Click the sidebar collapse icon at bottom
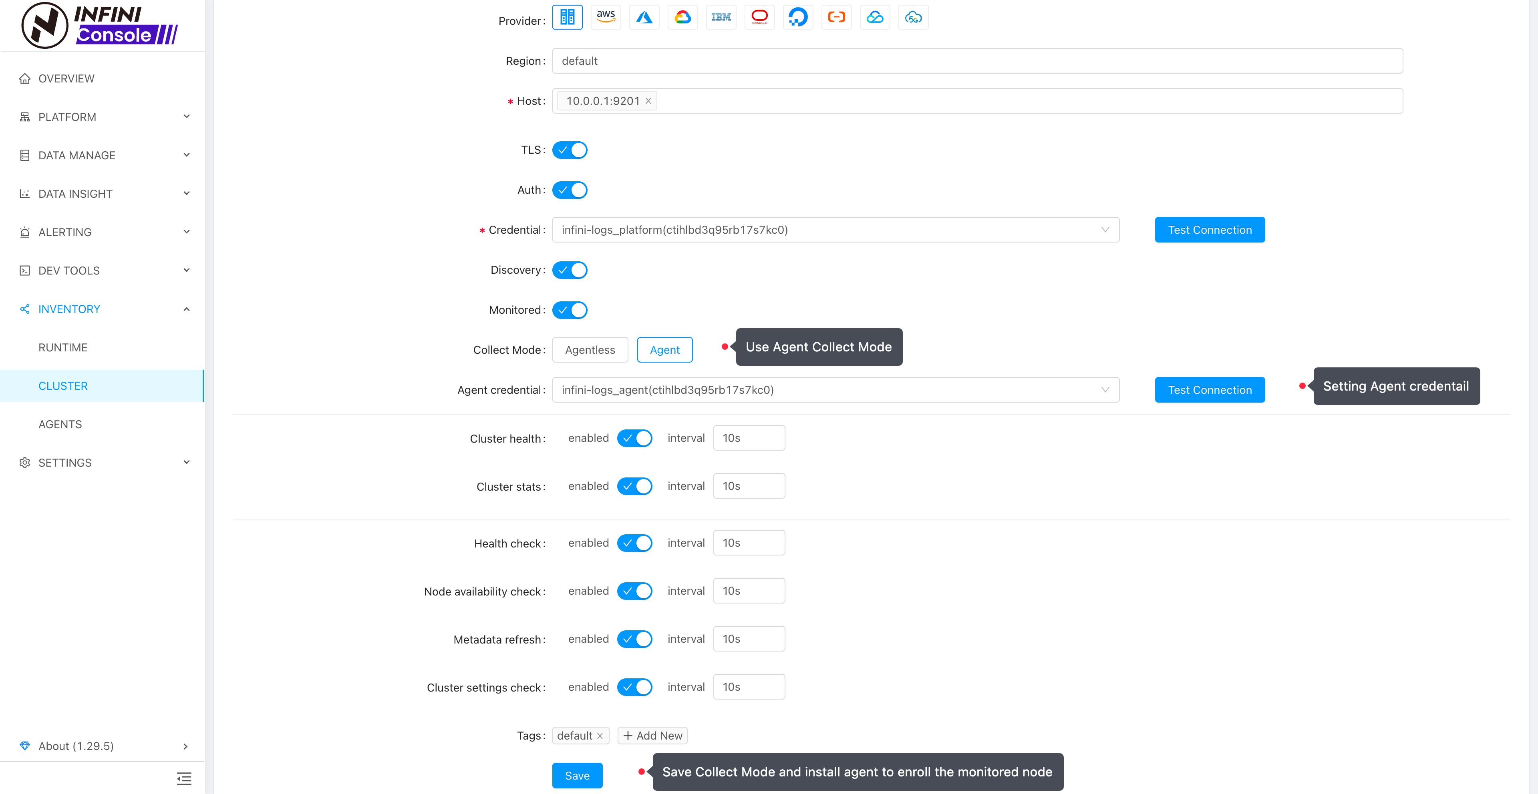Screen dimensions: 1538x794 click(x=184, y=778)
